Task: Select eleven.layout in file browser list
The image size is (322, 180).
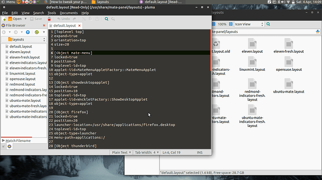Action: point(20,52)
